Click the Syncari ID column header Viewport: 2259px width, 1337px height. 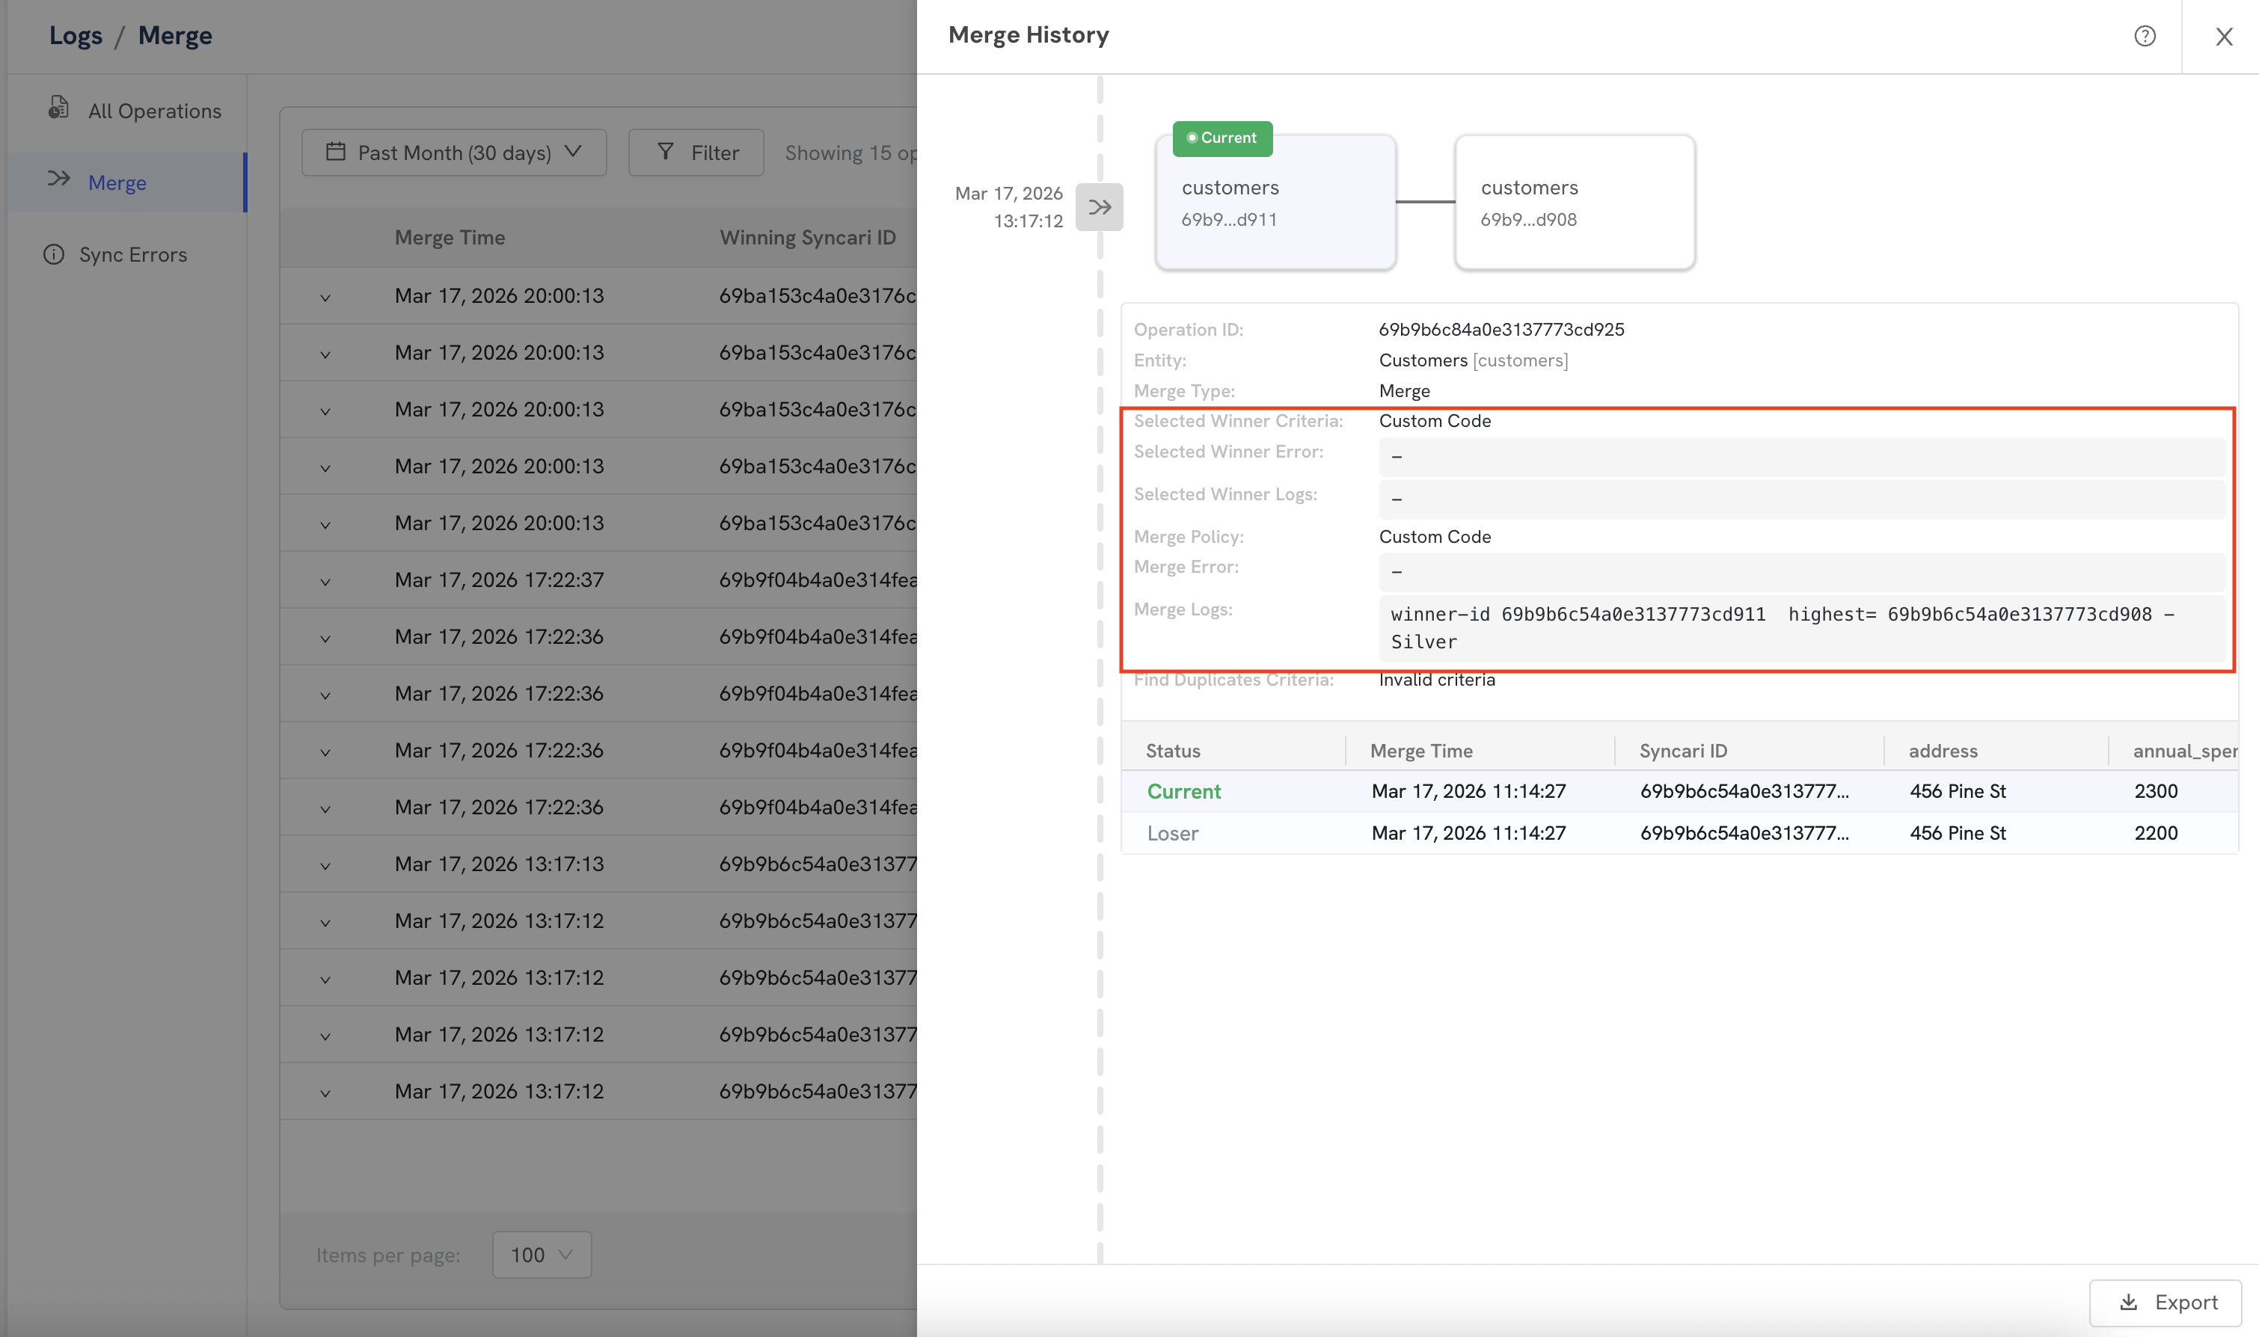click(x=1683, y=751)
